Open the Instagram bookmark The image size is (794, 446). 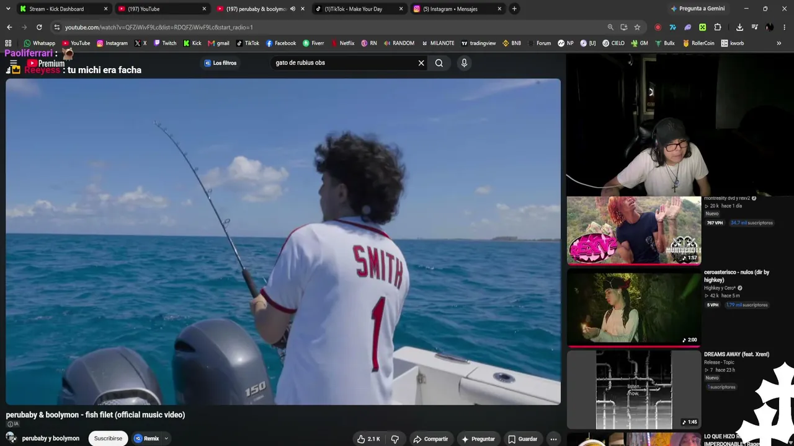tap(112, 43)
